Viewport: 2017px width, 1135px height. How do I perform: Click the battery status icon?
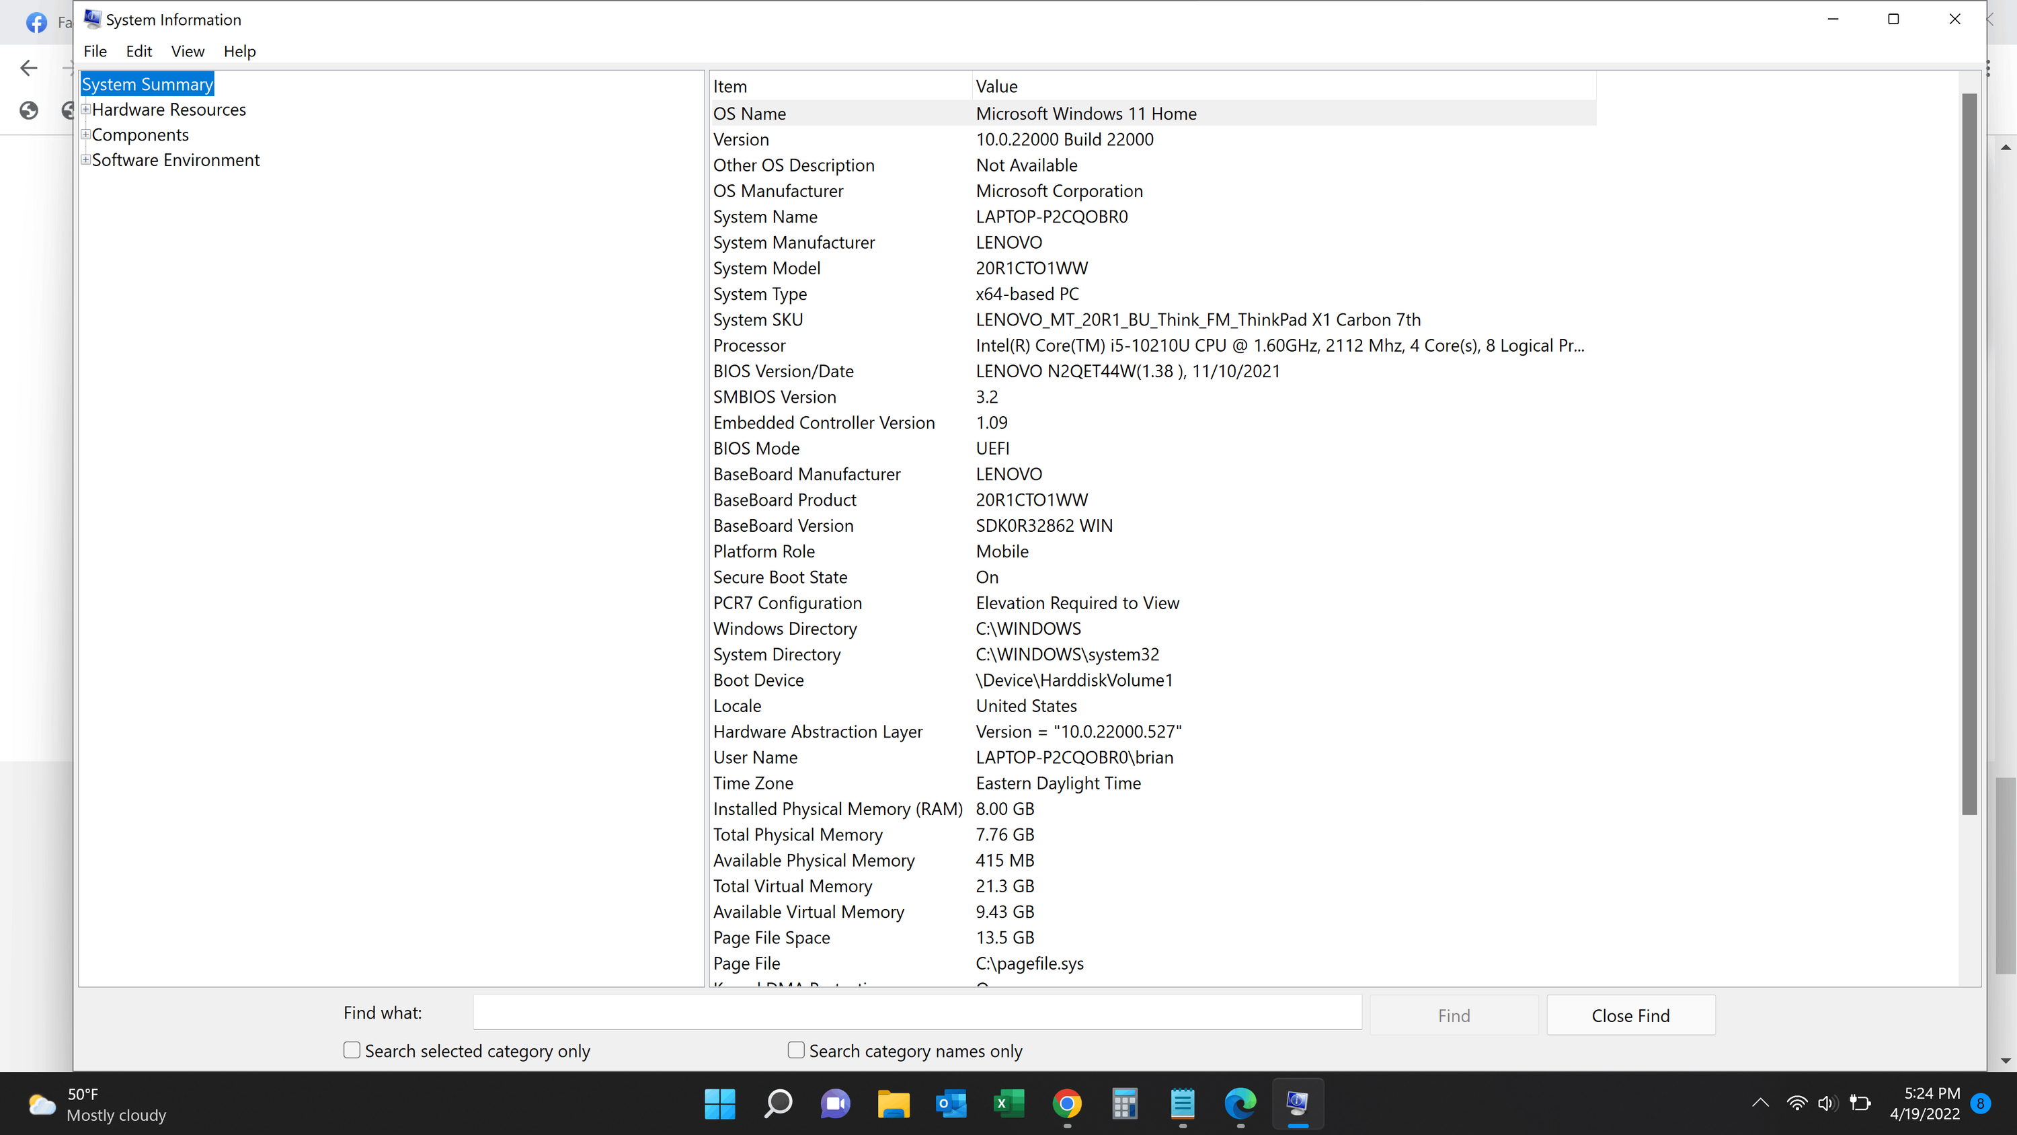coord(1860,1103)
